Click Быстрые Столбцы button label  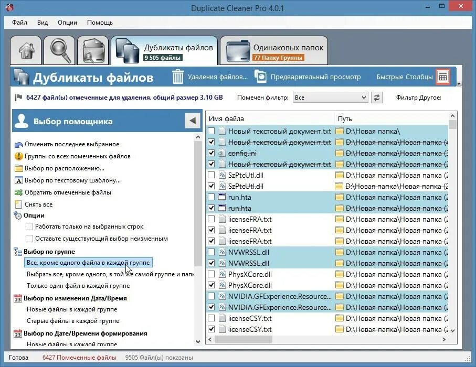[x=405, y=77]
